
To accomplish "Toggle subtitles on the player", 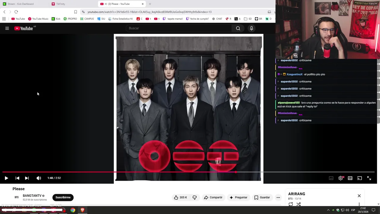I will click(331, 178).
